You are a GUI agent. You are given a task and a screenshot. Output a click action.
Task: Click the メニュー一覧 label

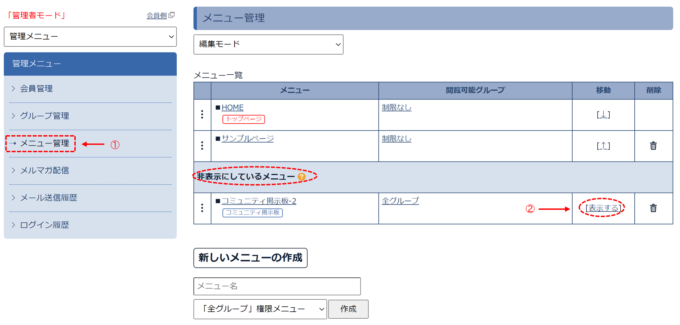(x=218, y=75)
